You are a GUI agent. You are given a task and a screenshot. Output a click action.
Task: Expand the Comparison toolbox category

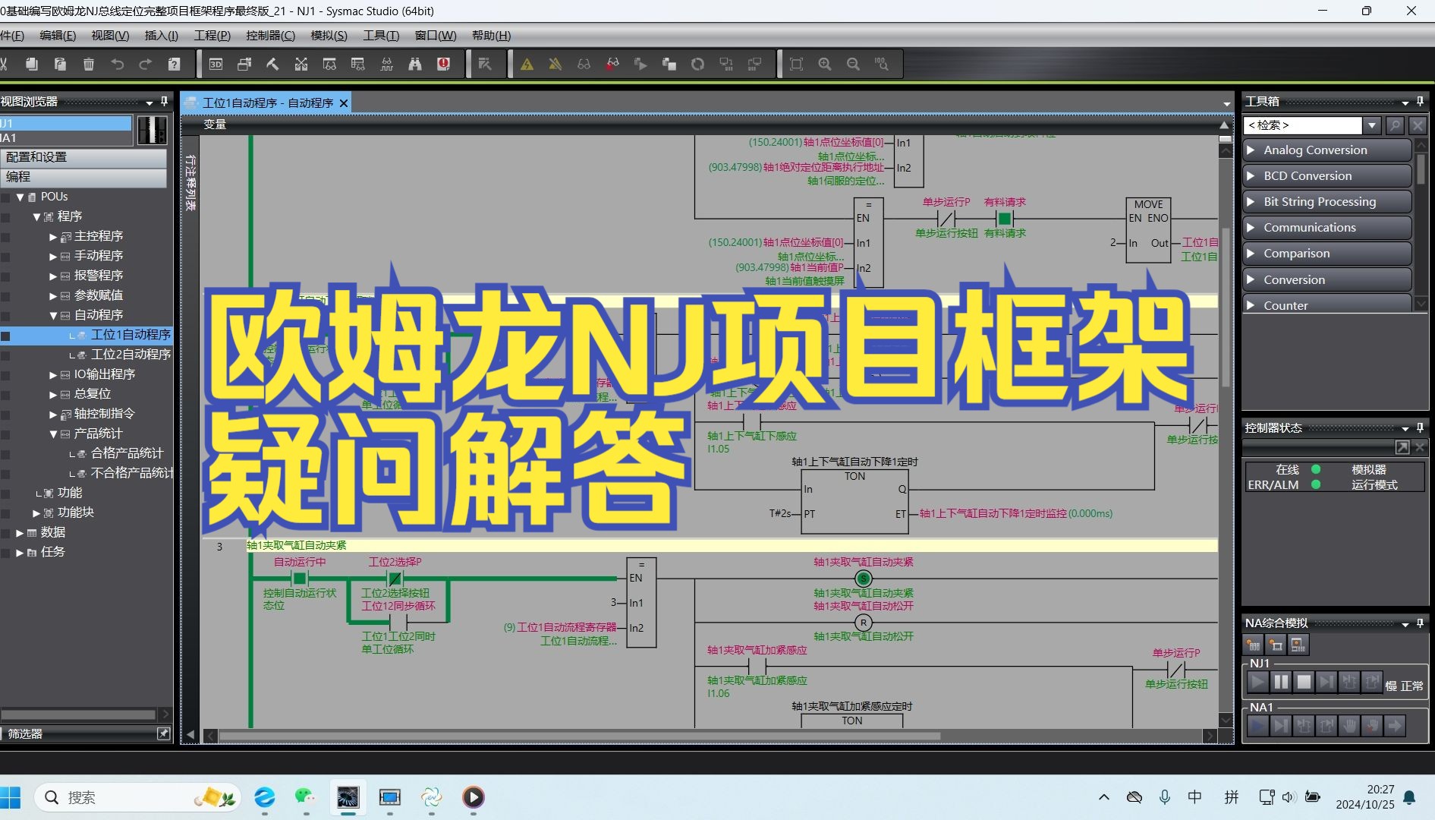[x=1326, y=254]
